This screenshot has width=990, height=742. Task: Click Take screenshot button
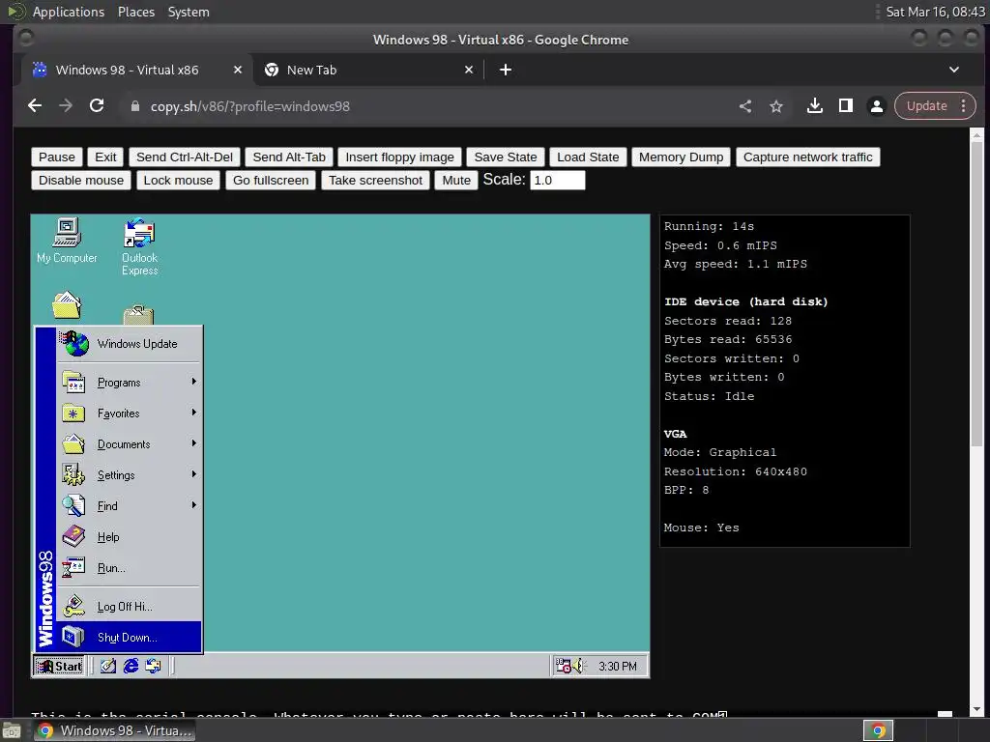[376, 181]
